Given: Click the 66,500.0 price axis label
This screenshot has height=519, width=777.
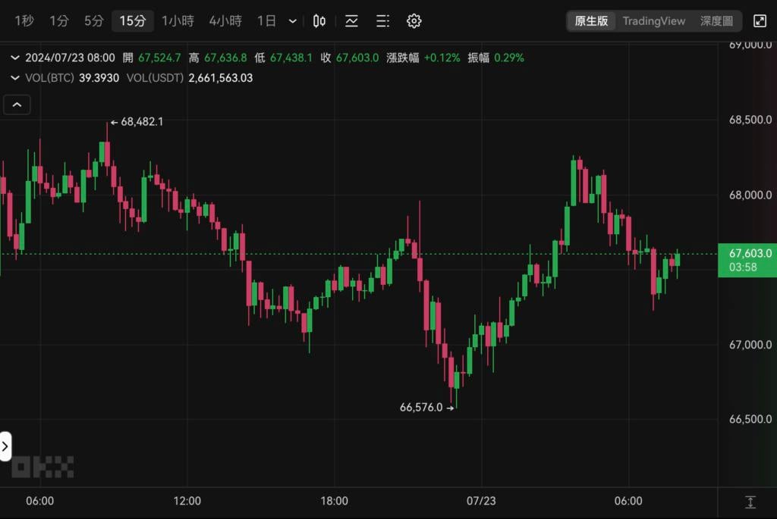Looking at the screenshot, I should 750,419.
